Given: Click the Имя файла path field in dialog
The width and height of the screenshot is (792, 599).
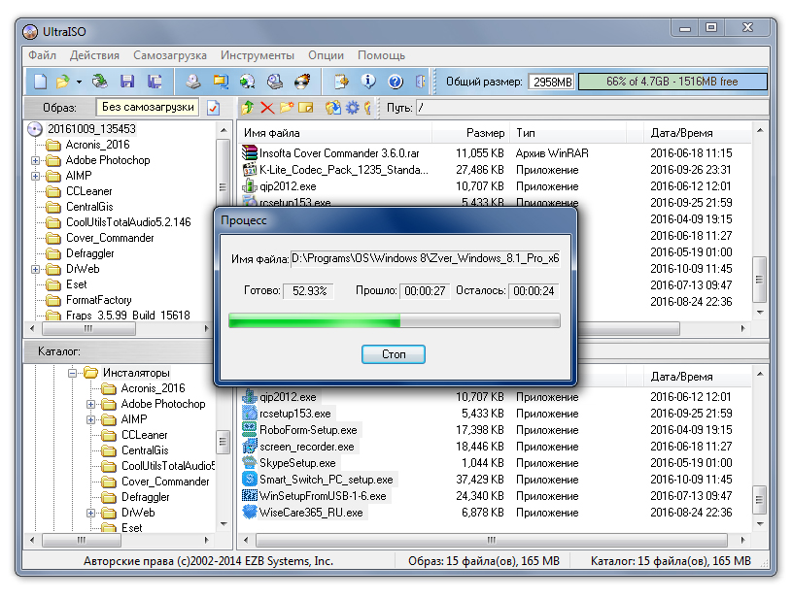Looking at the screenshot, I should tap(426, 258).
